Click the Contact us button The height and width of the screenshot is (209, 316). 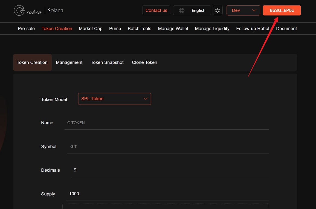156,10
